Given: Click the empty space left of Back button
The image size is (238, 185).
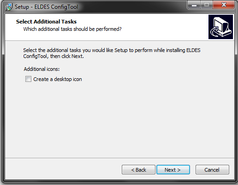Looking at the screenshot, I should [x=63, y=170].
